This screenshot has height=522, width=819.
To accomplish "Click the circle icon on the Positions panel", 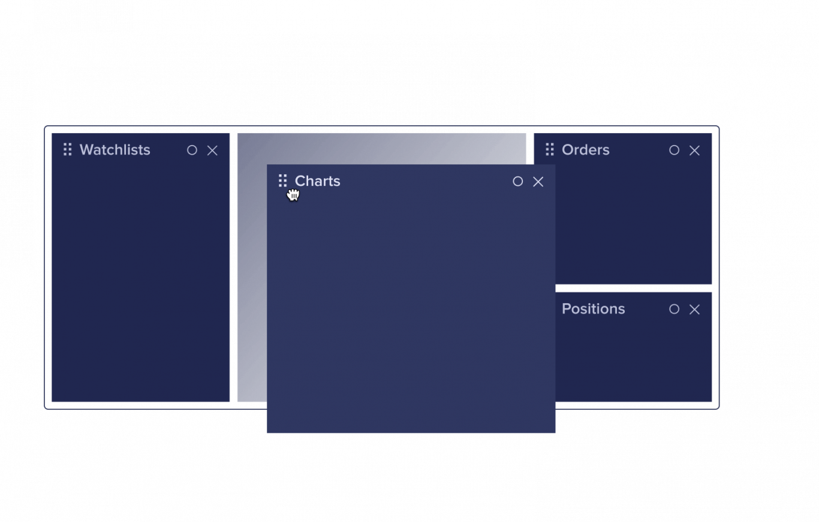I will (x=674, y=309).
